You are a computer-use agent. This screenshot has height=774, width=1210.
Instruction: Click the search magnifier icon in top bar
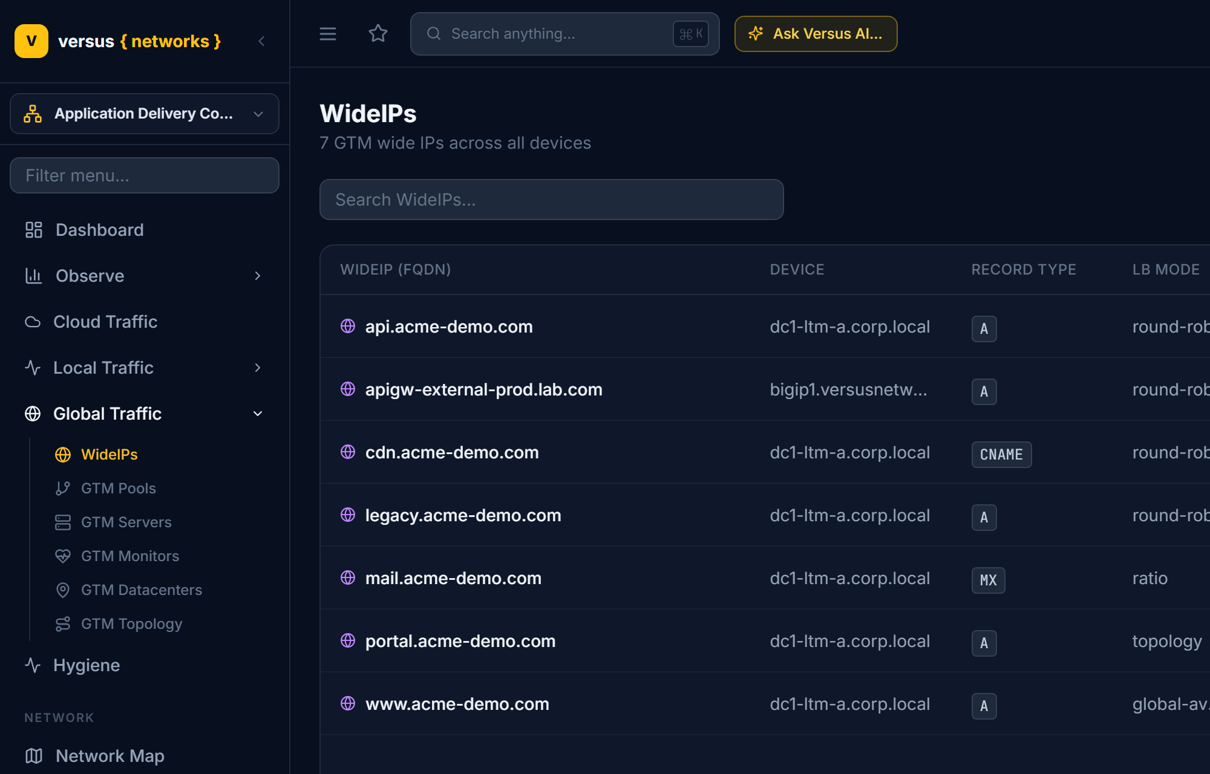click(x=434, y=34)
